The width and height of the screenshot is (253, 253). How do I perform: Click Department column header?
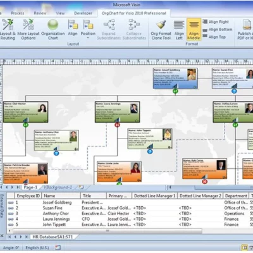tap(236, 196)
